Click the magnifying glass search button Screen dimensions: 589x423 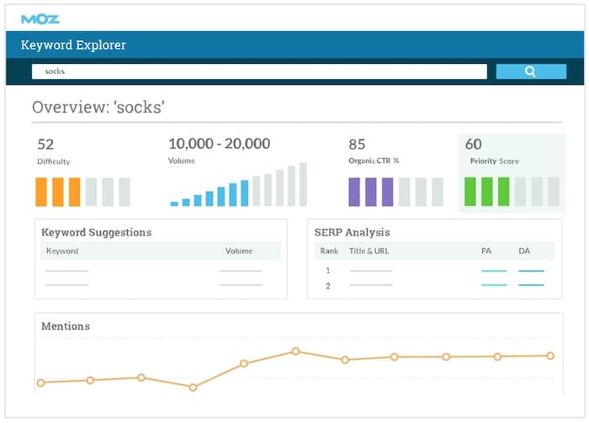[x=530, y=71]
